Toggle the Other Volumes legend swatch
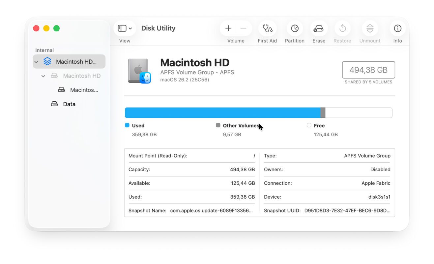The height and width of the screenshot is (264, 434). point(218,125)
